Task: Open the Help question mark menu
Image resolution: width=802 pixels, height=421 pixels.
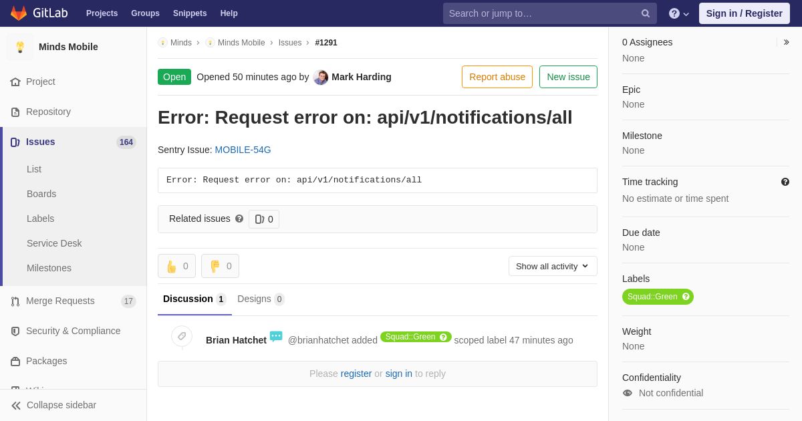Action: pyautogui.click(x=679, y=13)
